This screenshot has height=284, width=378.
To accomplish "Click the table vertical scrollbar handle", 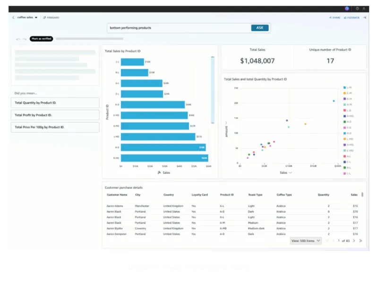I will [362, 195].
